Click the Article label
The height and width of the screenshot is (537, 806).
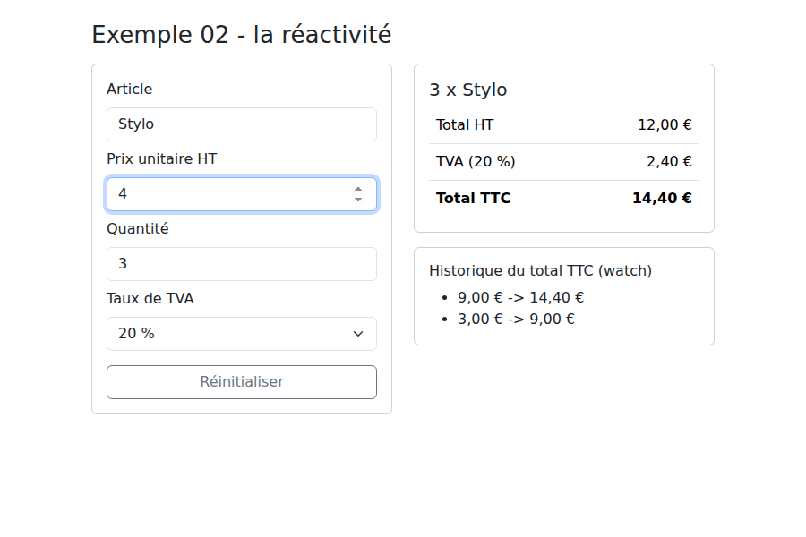click(x=130, y=89)
